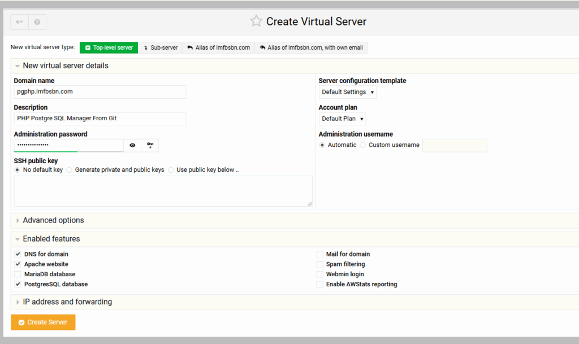Open the Server configuration template dropdown
This screenshot has width=579, height=344.
[347, 92]
